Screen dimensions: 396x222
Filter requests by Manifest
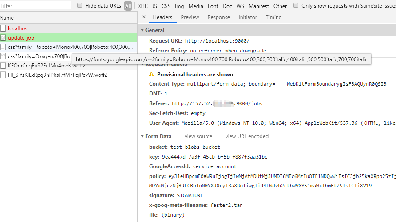259,6
